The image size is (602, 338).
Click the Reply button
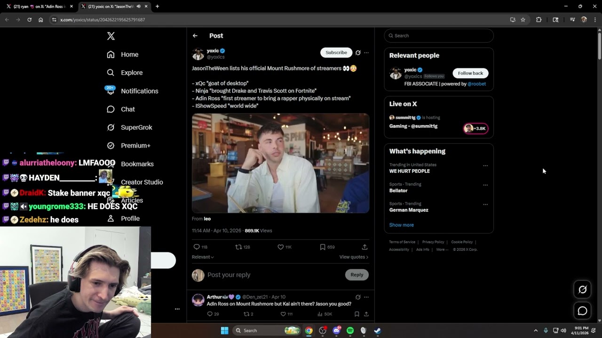click(357, 275)
